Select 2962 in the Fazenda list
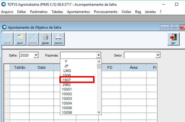Image resolution: width=185 pixels, height=122 pixels. (x=79, y=85)
